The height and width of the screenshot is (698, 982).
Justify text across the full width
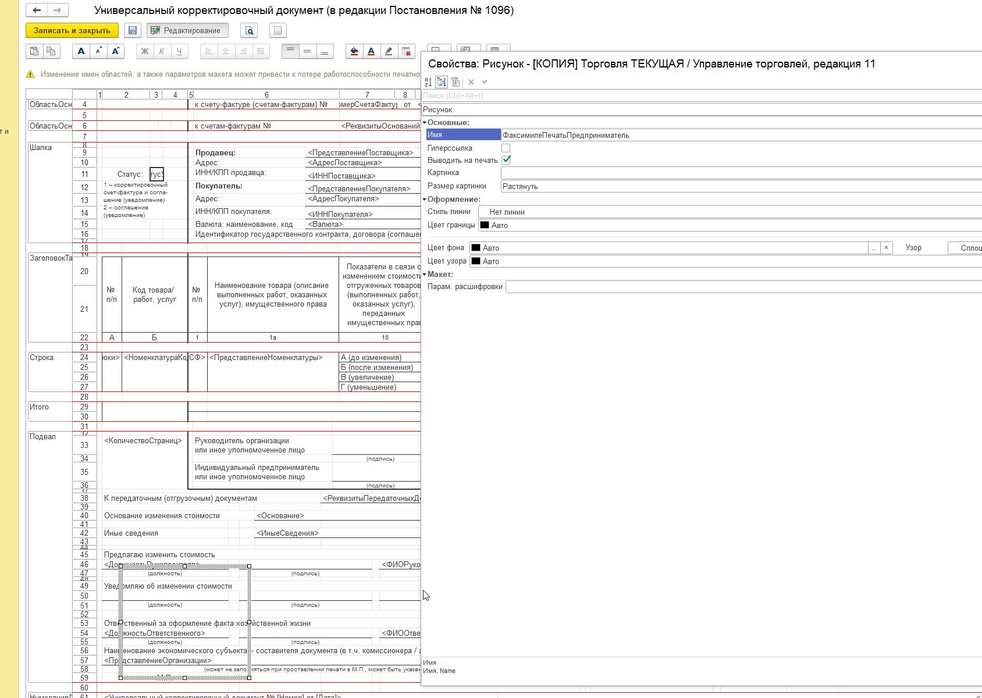[261, 51]
